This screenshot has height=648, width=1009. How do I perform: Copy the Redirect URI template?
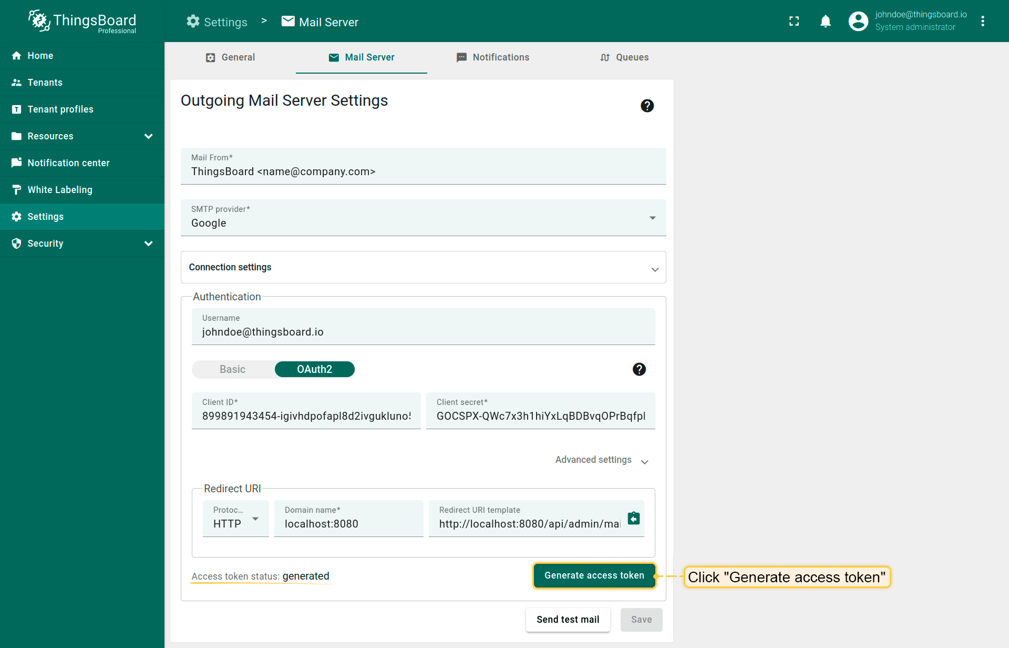pyautogui.click(x=634, y=518)
